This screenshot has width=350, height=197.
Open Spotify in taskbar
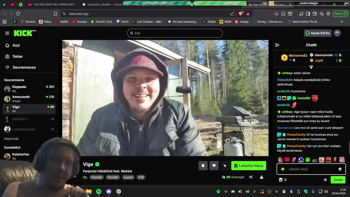click(x=99, y=192)
